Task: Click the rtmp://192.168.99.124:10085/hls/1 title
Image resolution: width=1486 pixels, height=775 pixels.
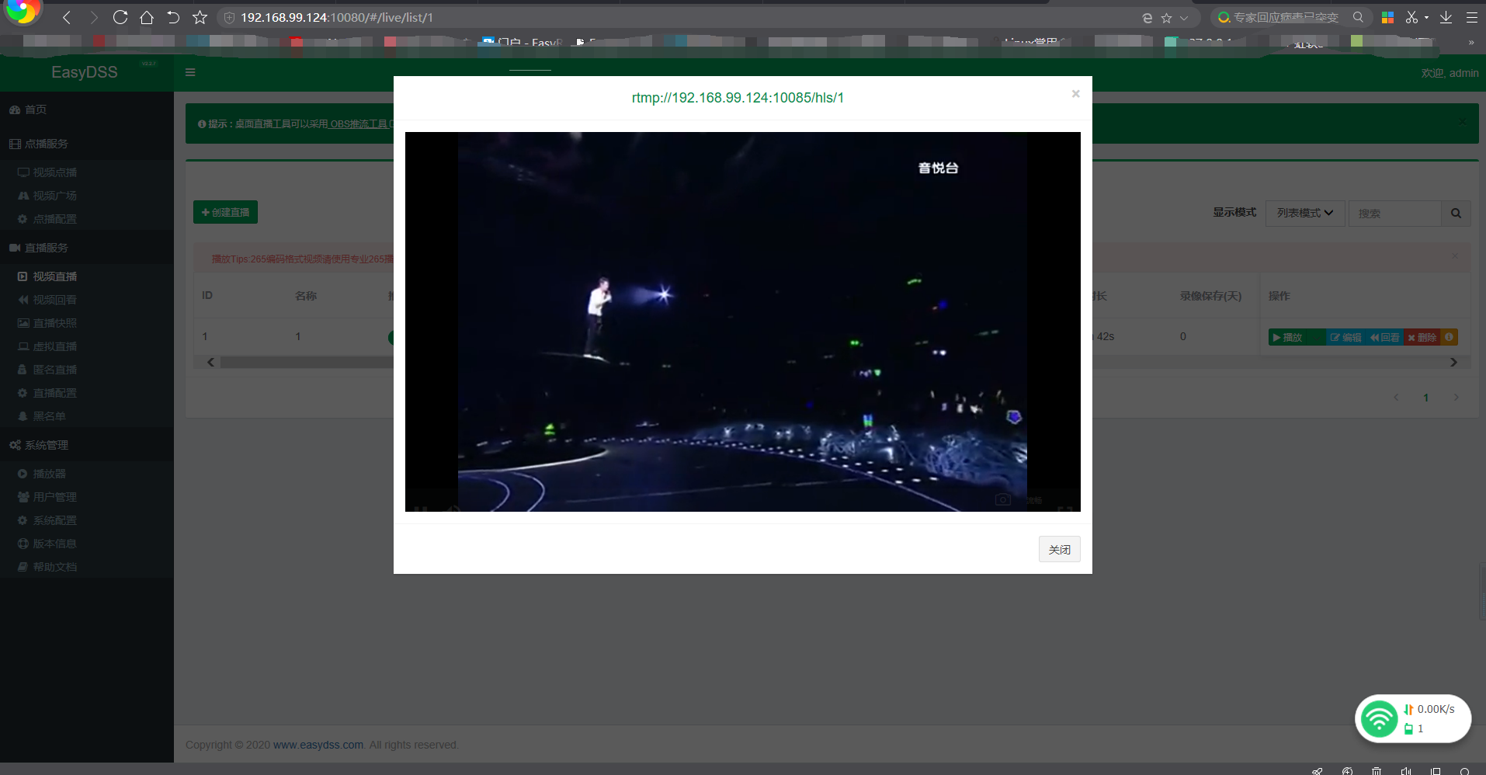Action: point(738,98)
